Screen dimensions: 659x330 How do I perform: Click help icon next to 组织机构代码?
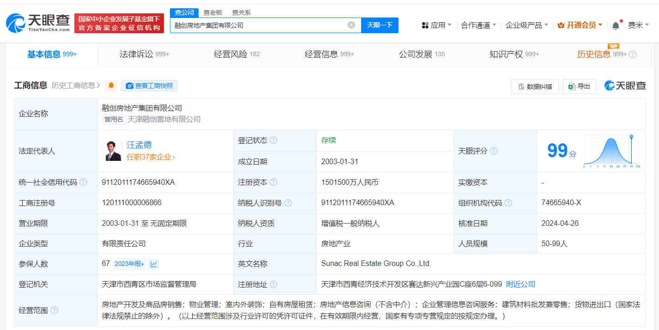click(508, 203)
